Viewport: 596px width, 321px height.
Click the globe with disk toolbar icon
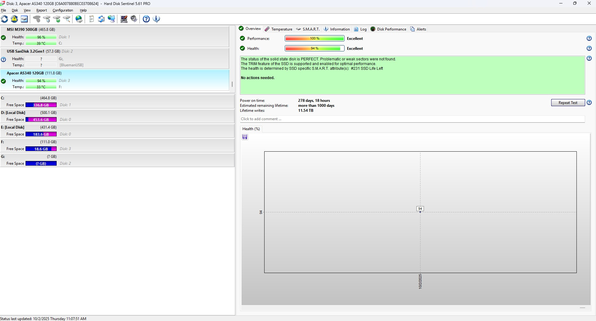(79, 19)
